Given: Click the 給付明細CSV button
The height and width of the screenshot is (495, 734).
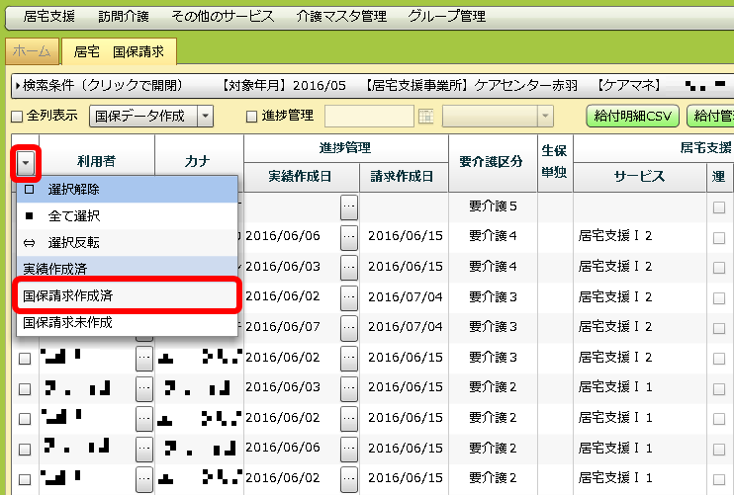Looking at the screenshot, I should pos(632,117).
